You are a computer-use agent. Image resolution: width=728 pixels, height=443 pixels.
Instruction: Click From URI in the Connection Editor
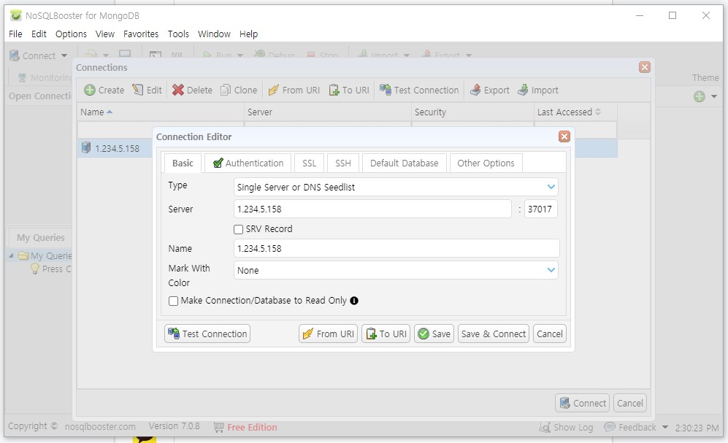[329, 334]
